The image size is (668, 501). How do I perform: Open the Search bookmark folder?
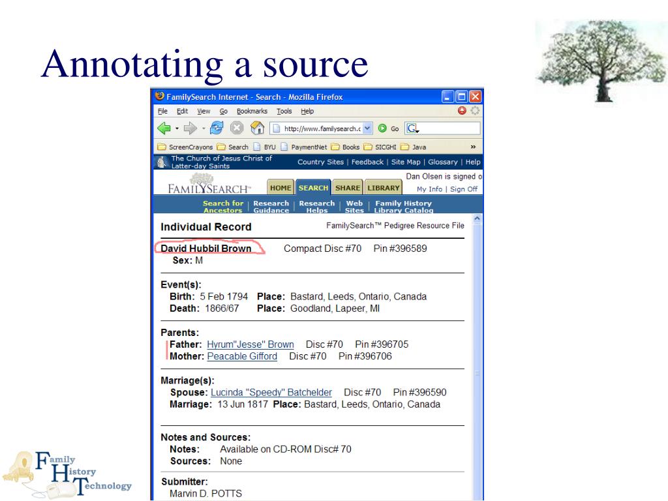click(233, 147)
